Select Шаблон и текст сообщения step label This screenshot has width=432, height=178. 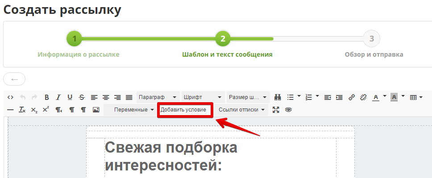(227, 54)
